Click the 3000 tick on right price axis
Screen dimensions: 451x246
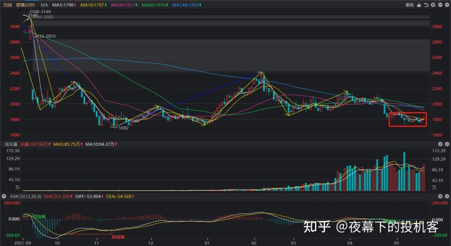(x=437, y=26)
